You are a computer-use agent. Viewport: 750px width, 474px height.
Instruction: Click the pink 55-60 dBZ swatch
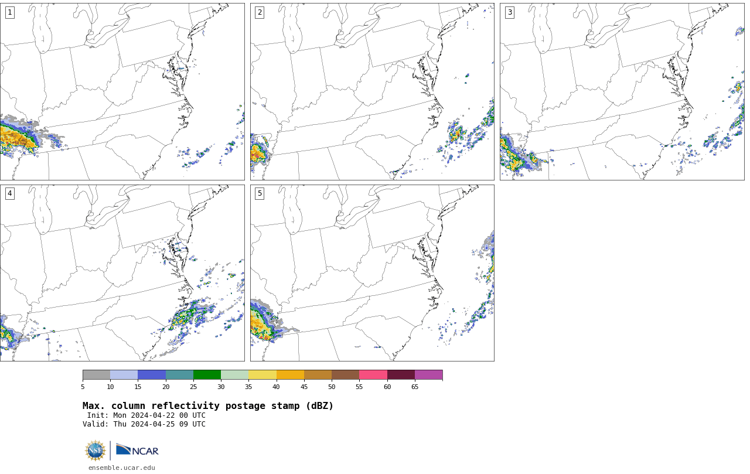tap(373, 375)
